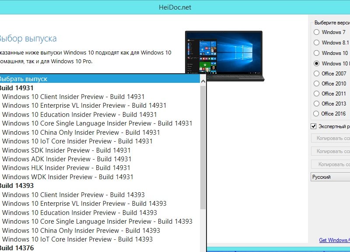Open the Русский language dropdown
The height and width of the screenshot is (252, 350).
click(330, 177)
